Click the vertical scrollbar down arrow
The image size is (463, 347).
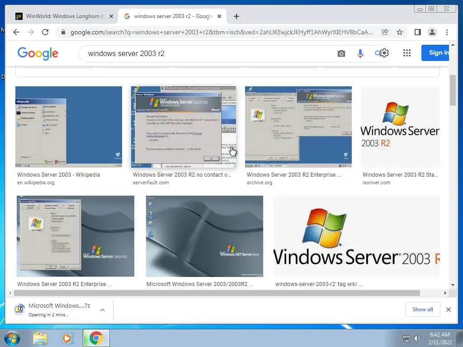click(453, 286)
